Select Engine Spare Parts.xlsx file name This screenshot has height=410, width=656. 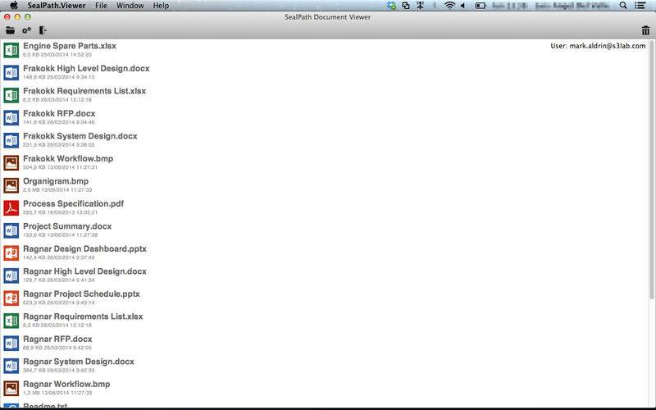click(x=70, y=46)
